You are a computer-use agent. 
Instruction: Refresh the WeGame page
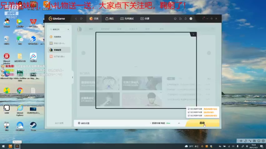(81, 19)
